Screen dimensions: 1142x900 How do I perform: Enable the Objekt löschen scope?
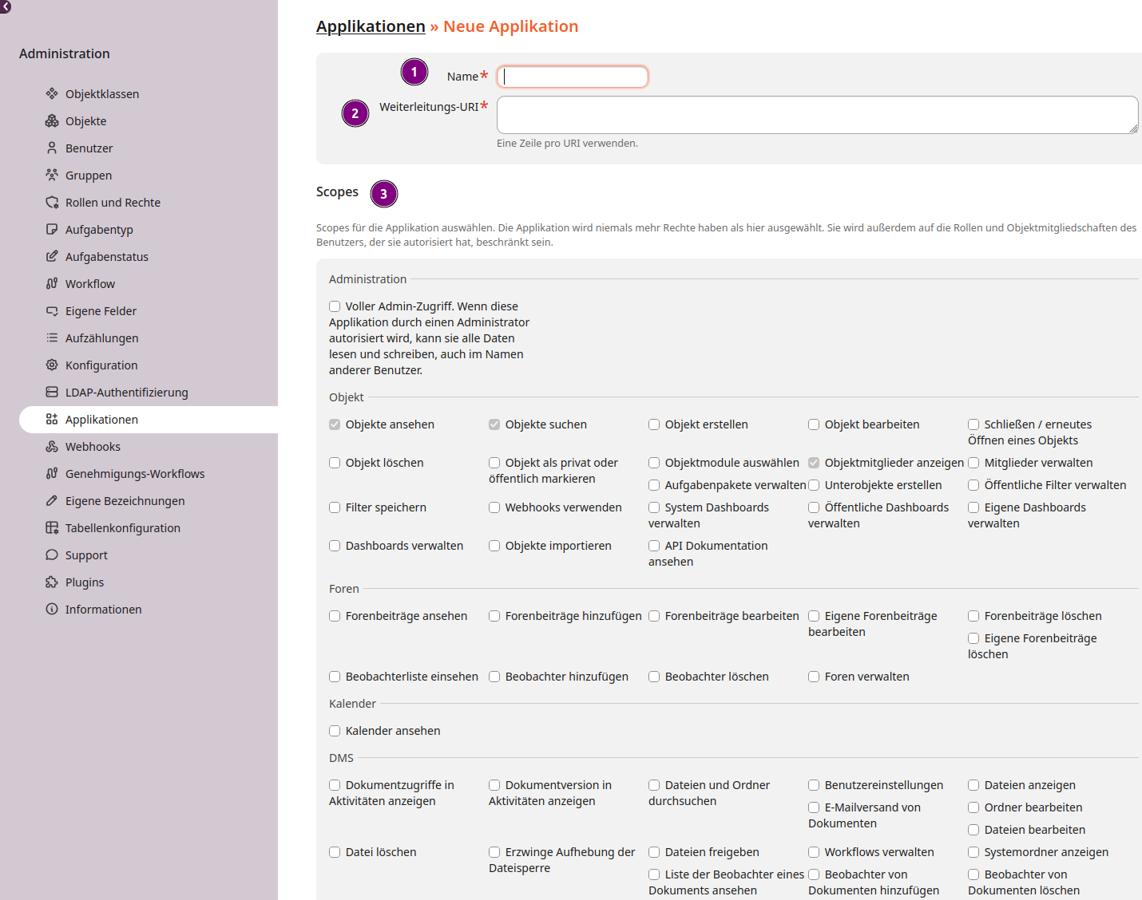pos(335,463)
